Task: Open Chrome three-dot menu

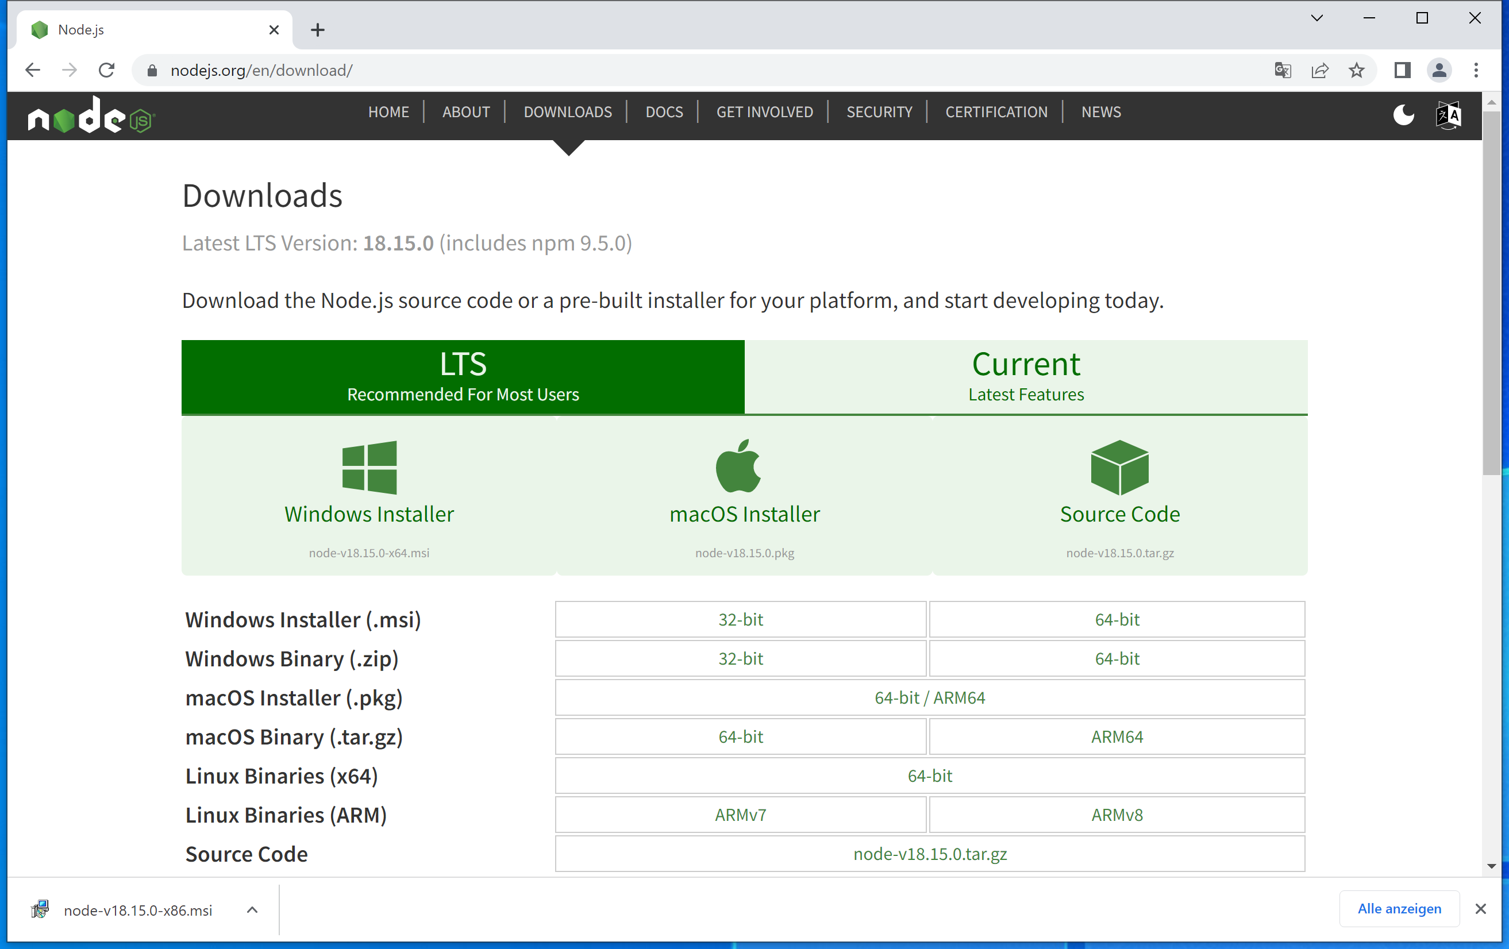Action: click(1476, 70)
